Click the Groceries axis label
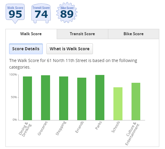165x149 pixels. click(43, 128)
